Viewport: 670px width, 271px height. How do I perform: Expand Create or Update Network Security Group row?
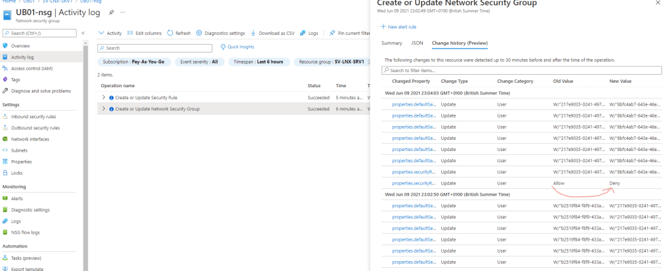[x=104, y=109]
